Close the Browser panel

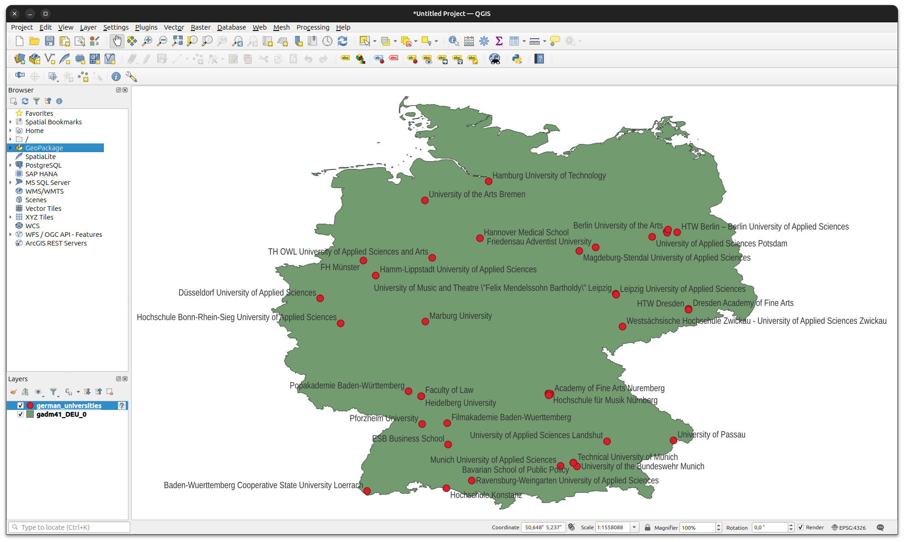tap(125, 90)
